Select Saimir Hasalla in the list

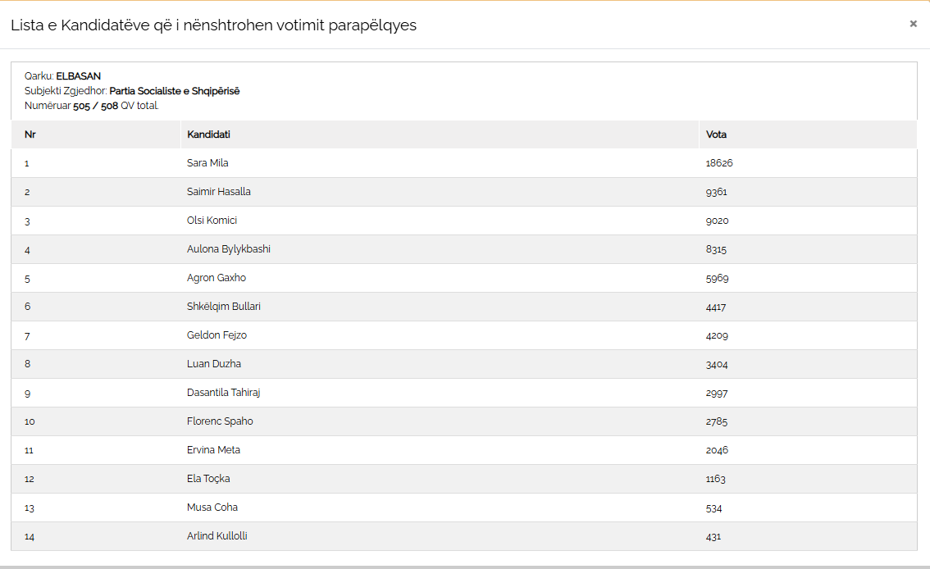click(219, 192)
